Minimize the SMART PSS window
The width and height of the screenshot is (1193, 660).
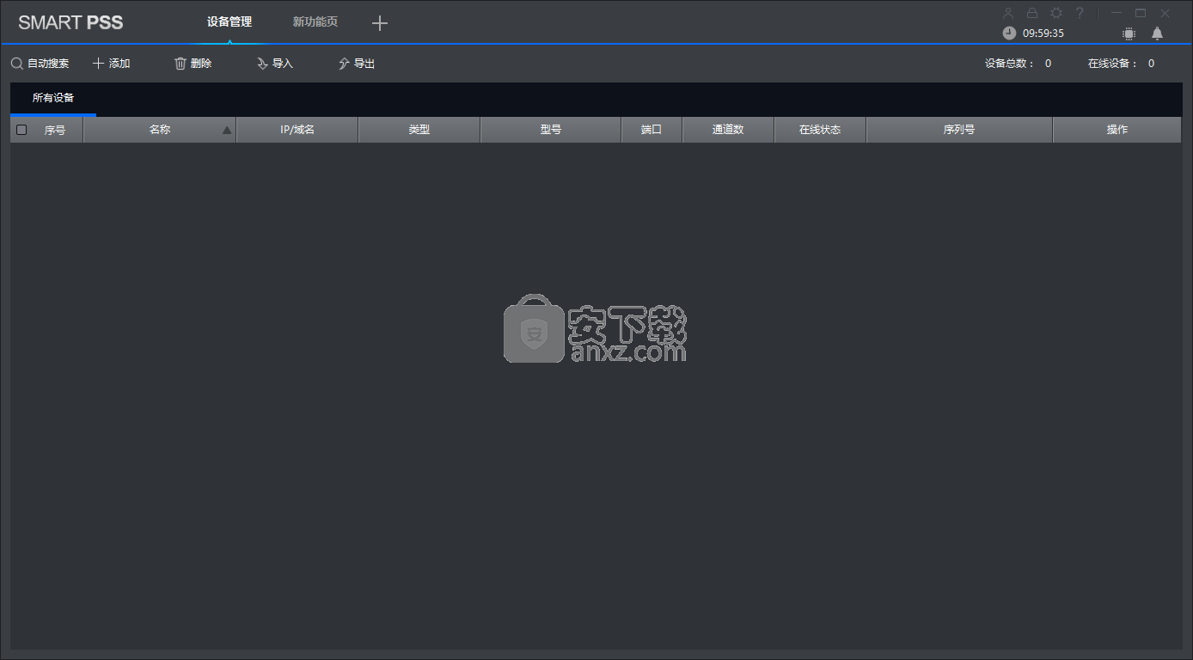click(x=1117, y=13)
